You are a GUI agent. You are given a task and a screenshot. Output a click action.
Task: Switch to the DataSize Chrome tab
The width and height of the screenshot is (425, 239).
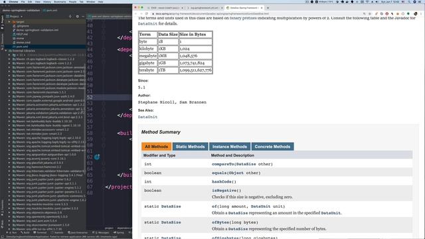(x=244, y=8)
